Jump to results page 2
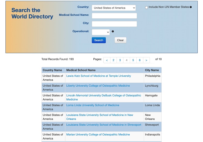203x142 pixels. pyautogui.click(x=113, y=60)
